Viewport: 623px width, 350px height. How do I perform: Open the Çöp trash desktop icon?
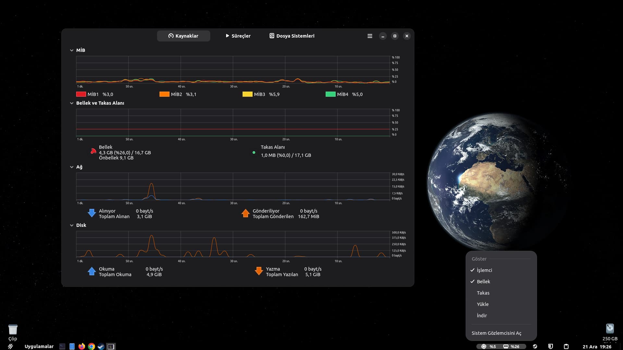[x=13, y=330]
